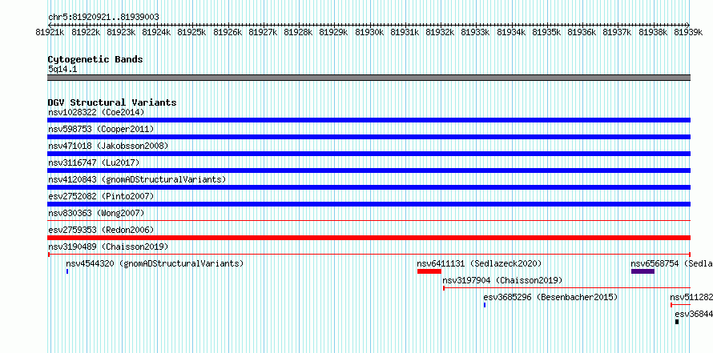Click the 81927k ruler tick label

click(264, 32)
